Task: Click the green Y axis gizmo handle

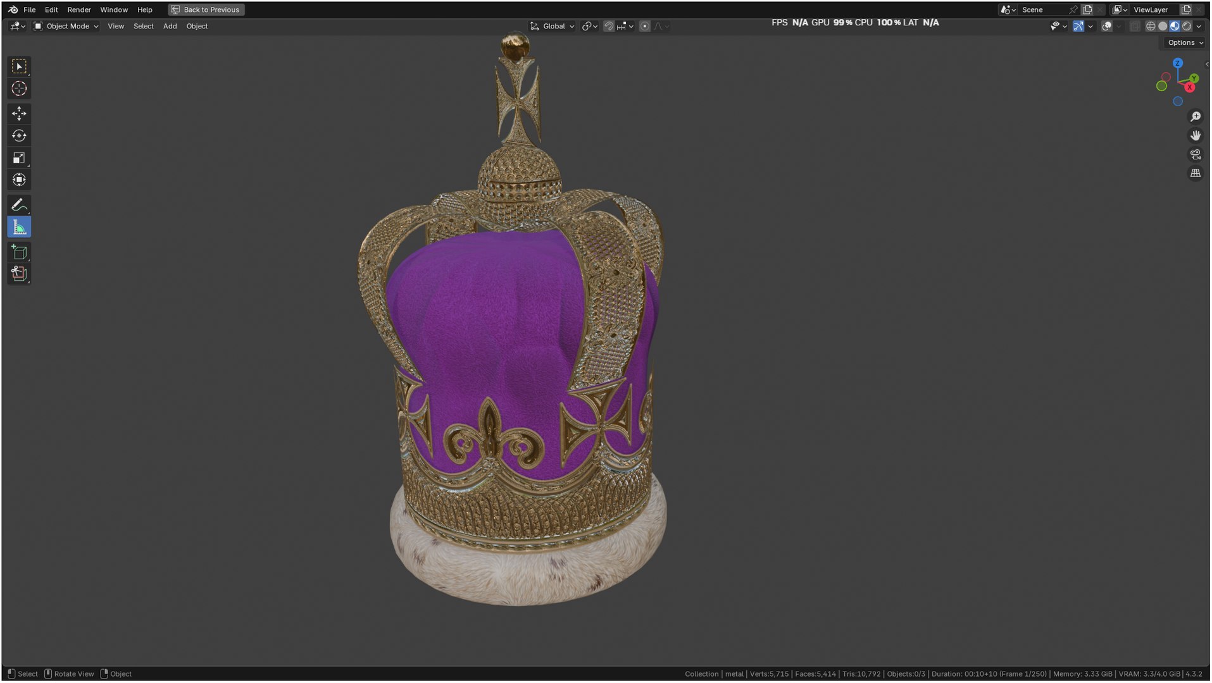Action: (x=1194, y=78)
